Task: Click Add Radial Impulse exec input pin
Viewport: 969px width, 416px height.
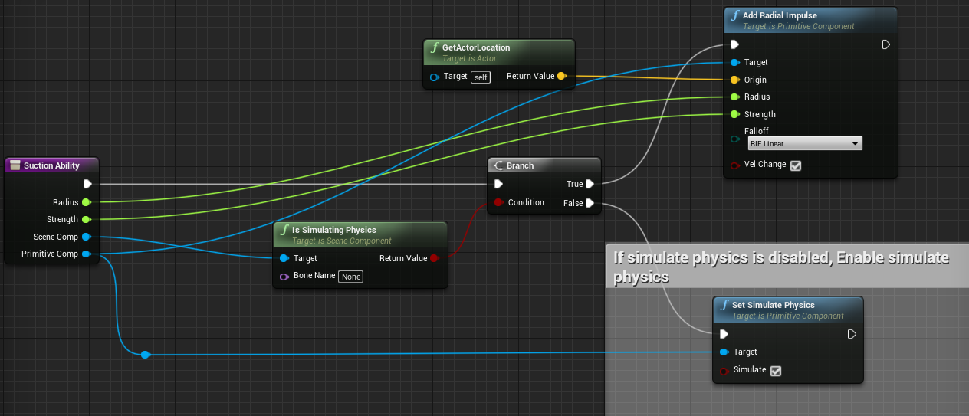Action: tap(734, 44)
